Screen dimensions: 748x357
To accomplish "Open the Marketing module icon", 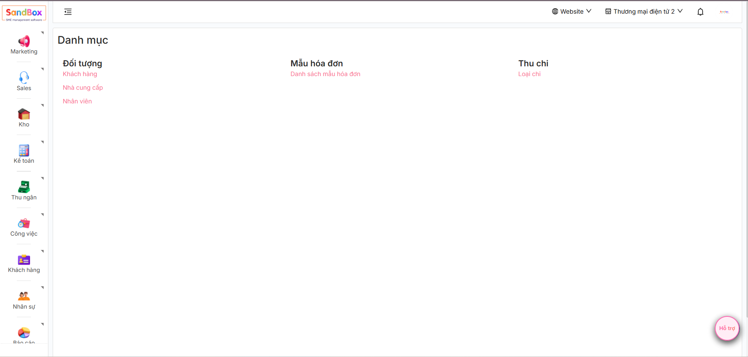I will pos(24,41).
